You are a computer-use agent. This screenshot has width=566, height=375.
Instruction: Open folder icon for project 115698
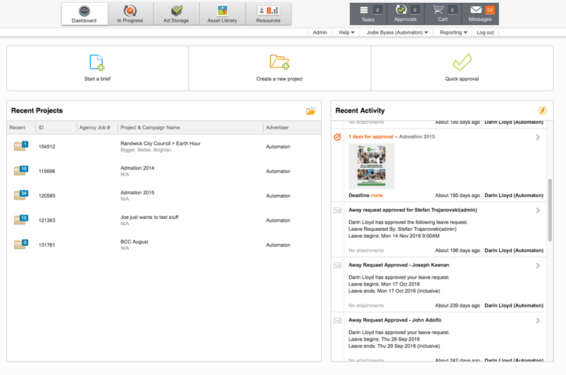[x=21, y=170]
